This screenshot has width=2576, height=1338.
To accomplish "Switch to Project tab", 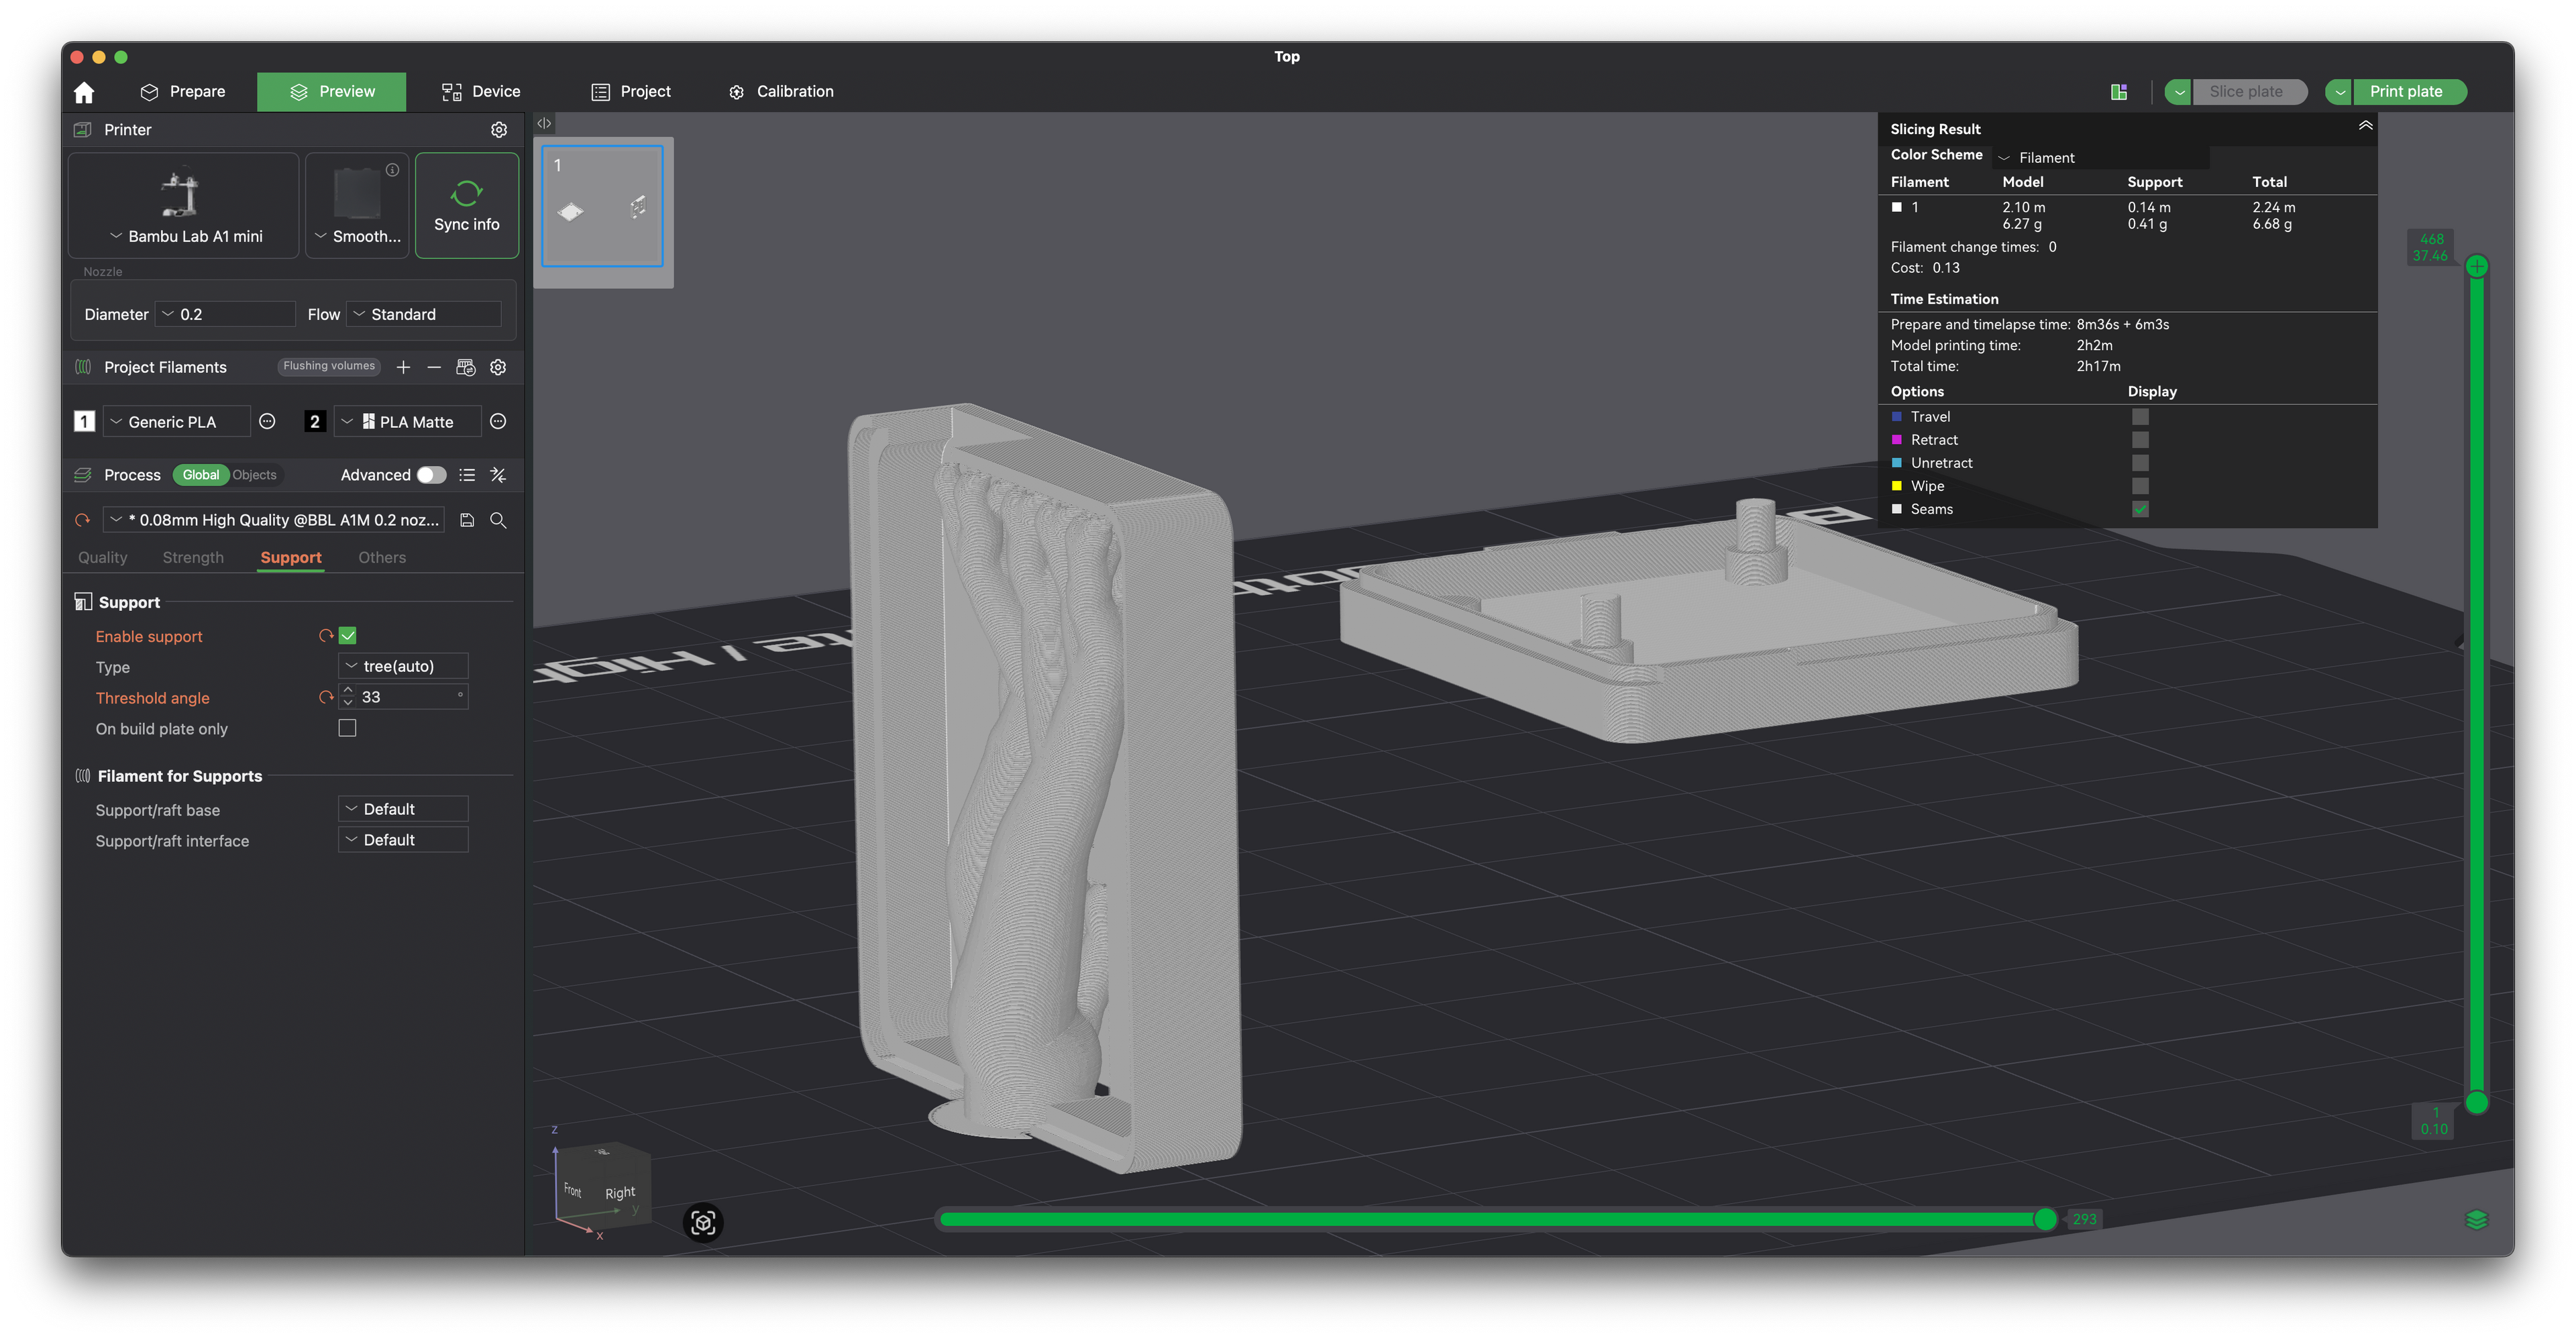I will tap(631, 92).
